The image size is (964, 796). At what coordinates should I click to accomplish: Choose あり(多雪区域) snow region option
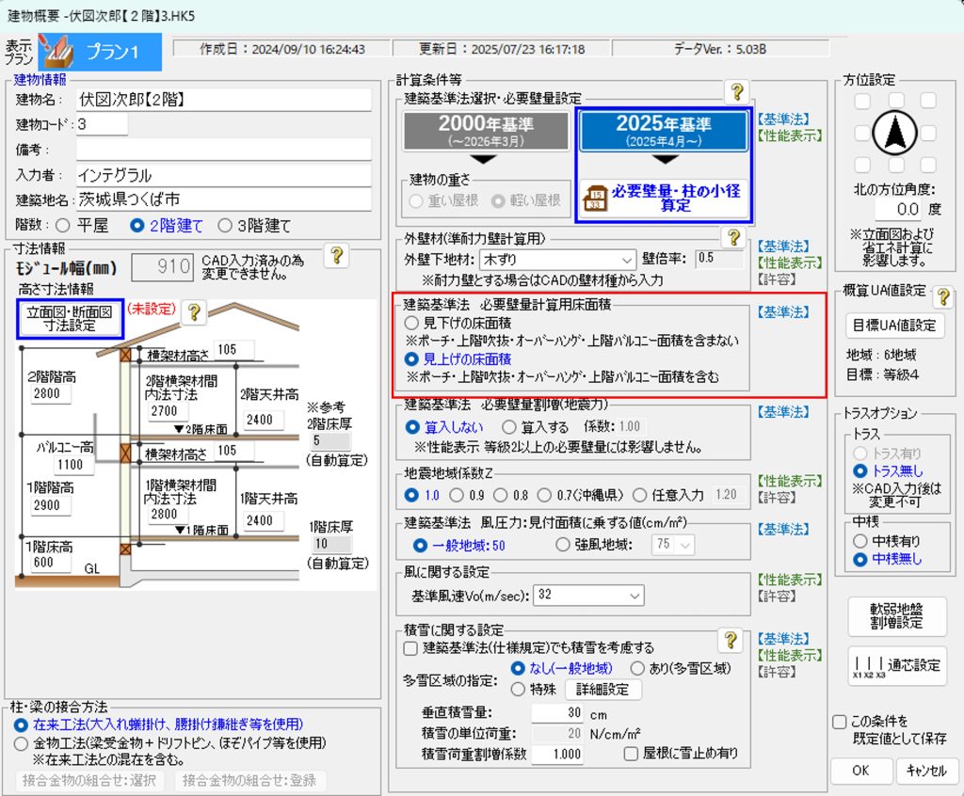[x=637, y=668]
